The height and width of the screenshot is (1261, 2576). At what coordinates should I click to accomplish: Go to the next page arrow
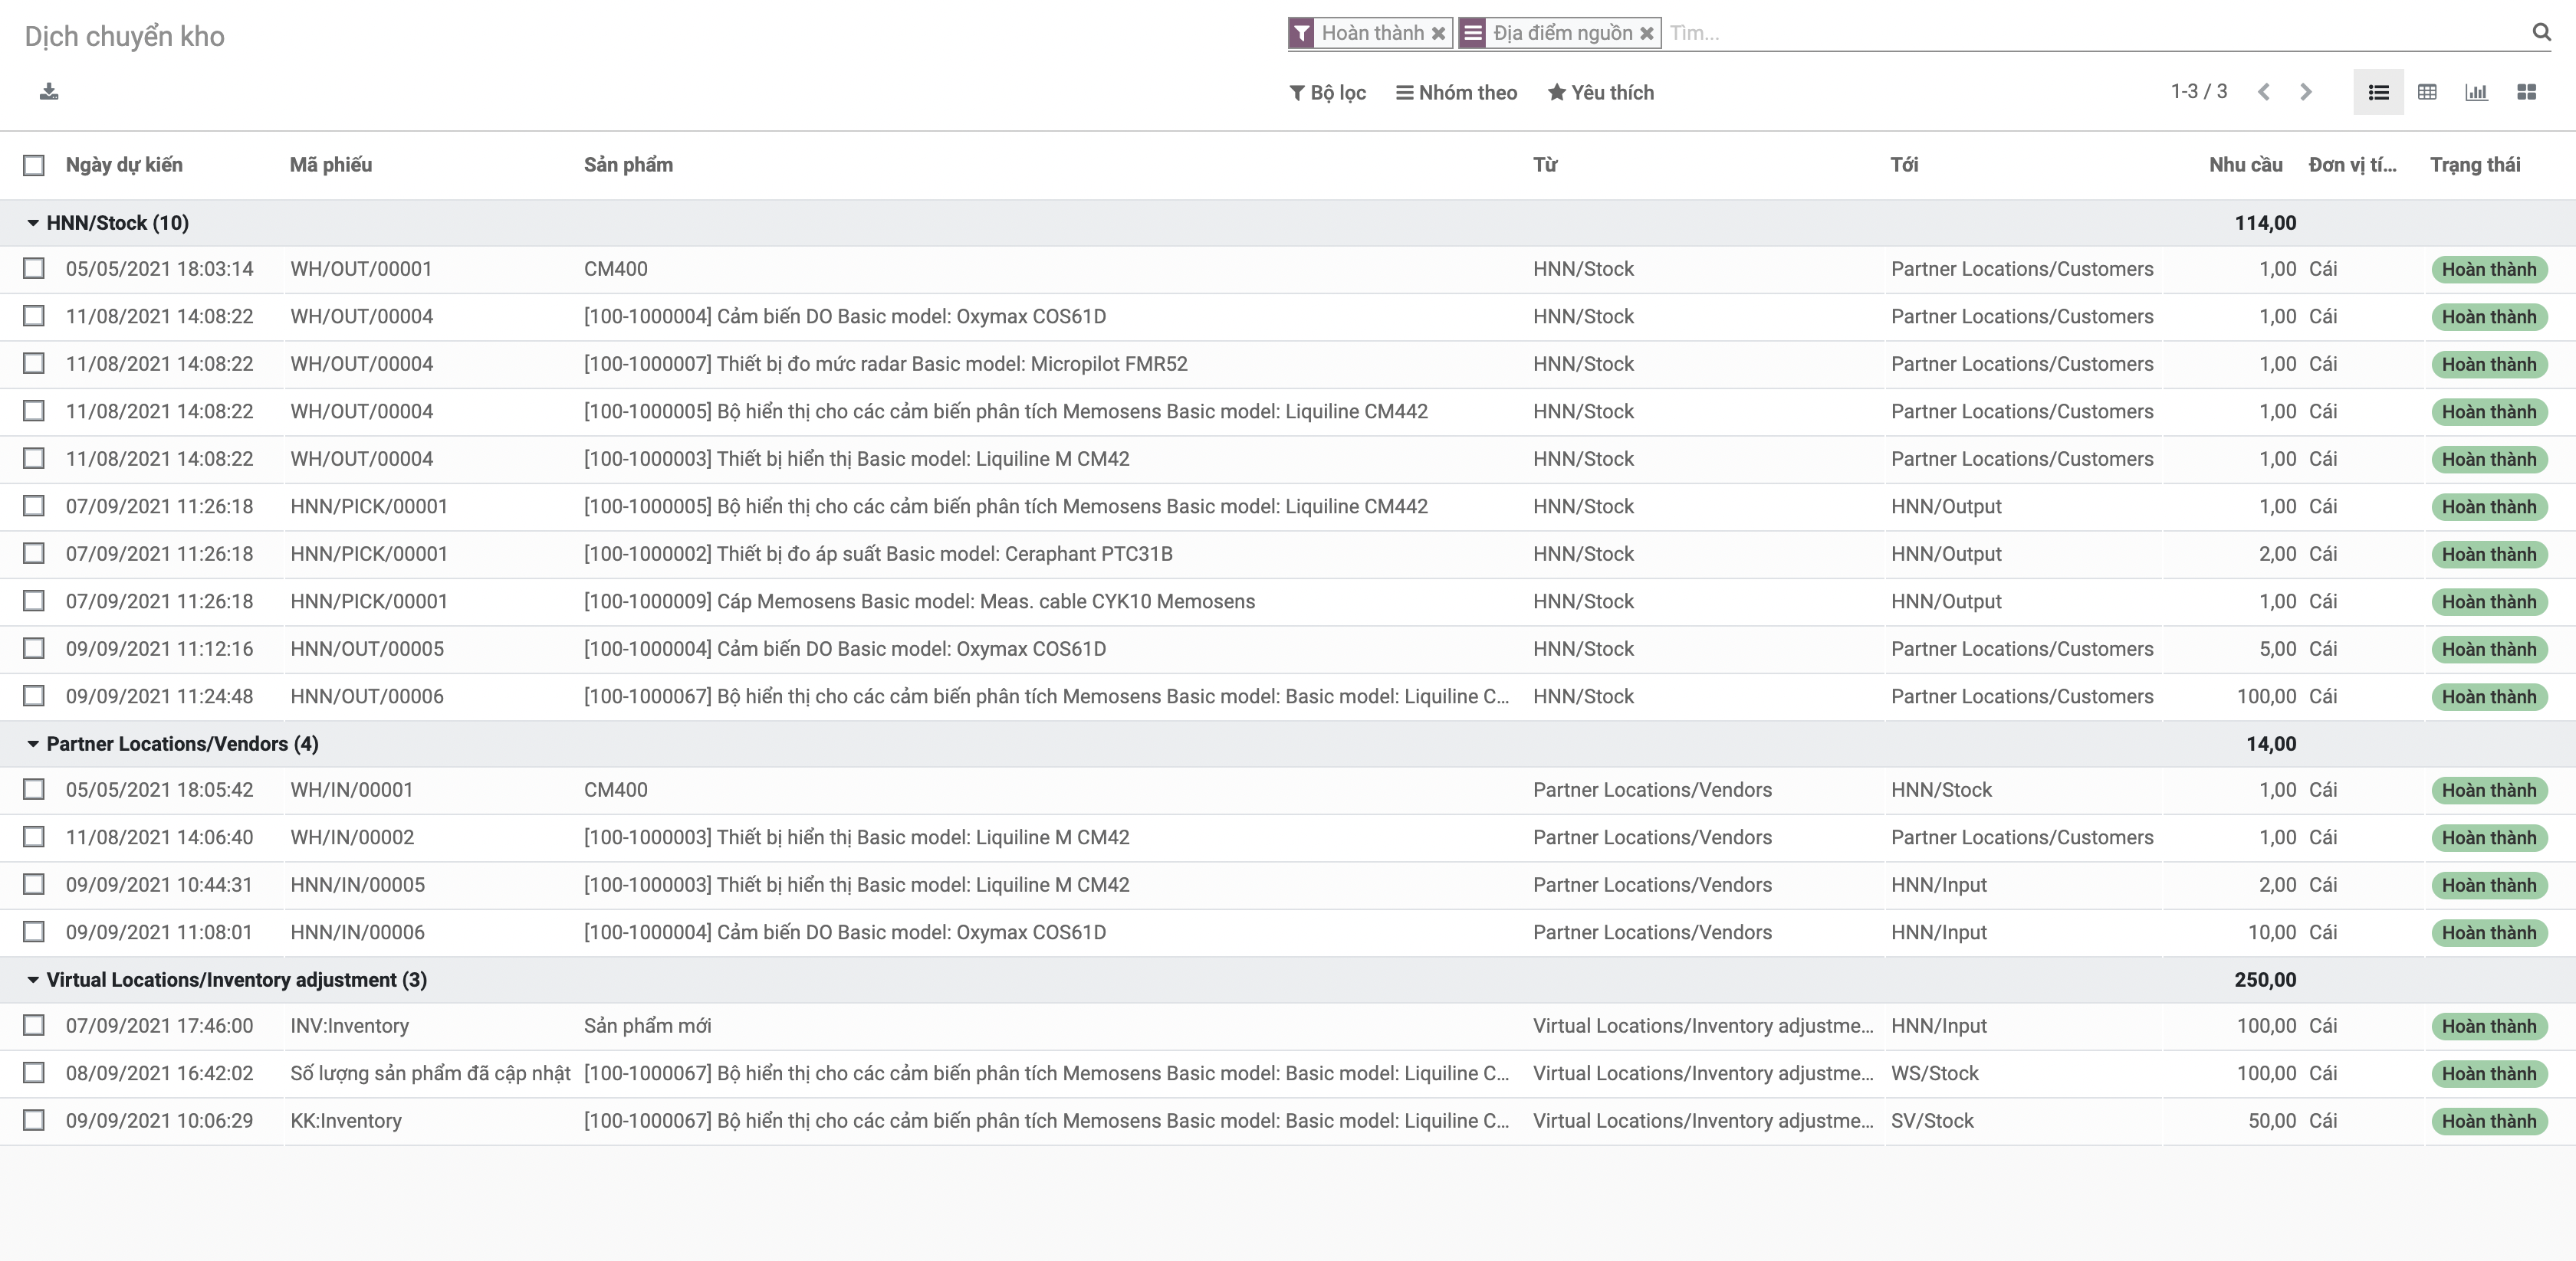[2306, 92]
